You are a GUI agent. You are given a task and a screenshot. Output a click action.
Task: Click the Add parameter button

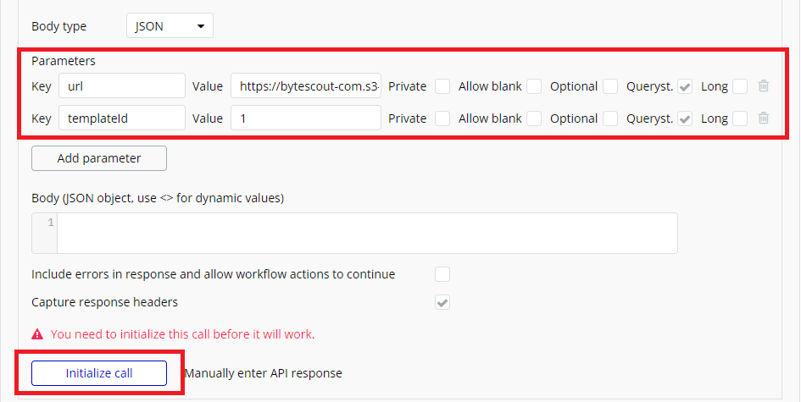99,158
